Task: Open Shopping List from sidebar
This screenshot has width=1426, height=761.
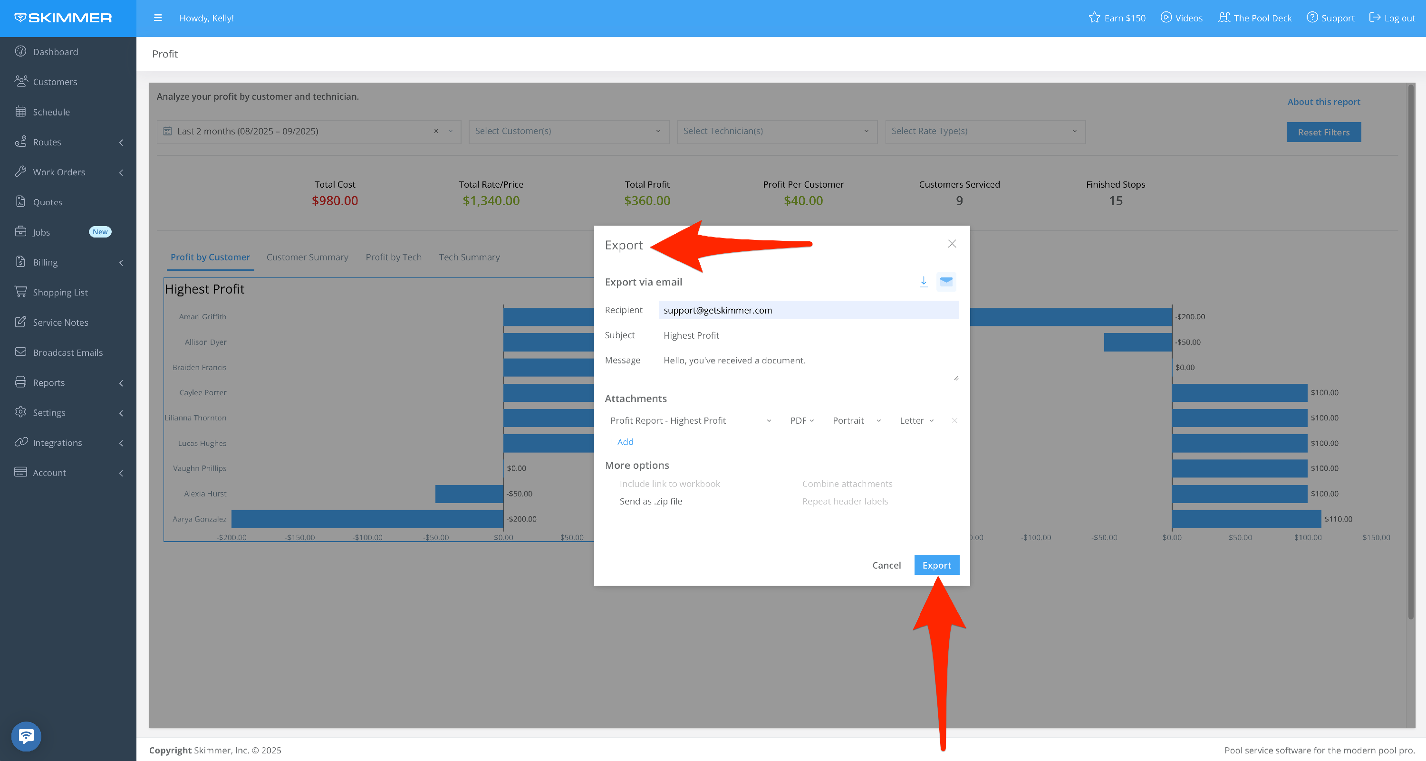Action: pos(60,292)
